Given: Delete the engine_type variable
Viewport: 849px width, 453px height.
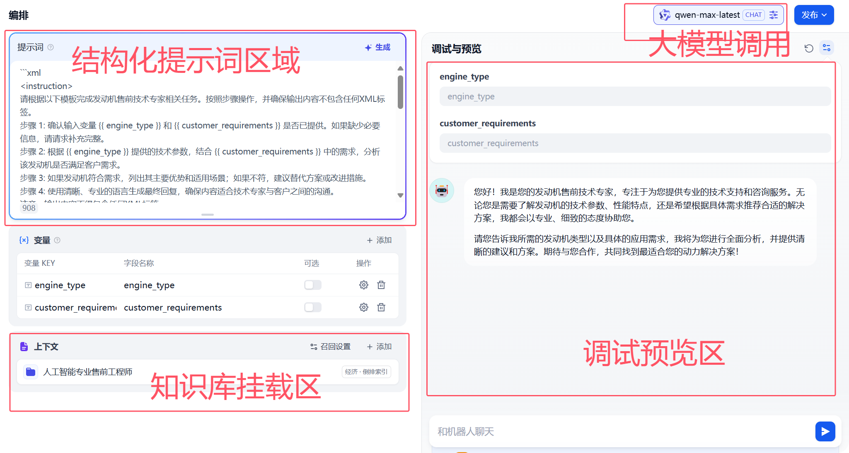Looking at the screenshot, I should point(381,285).
